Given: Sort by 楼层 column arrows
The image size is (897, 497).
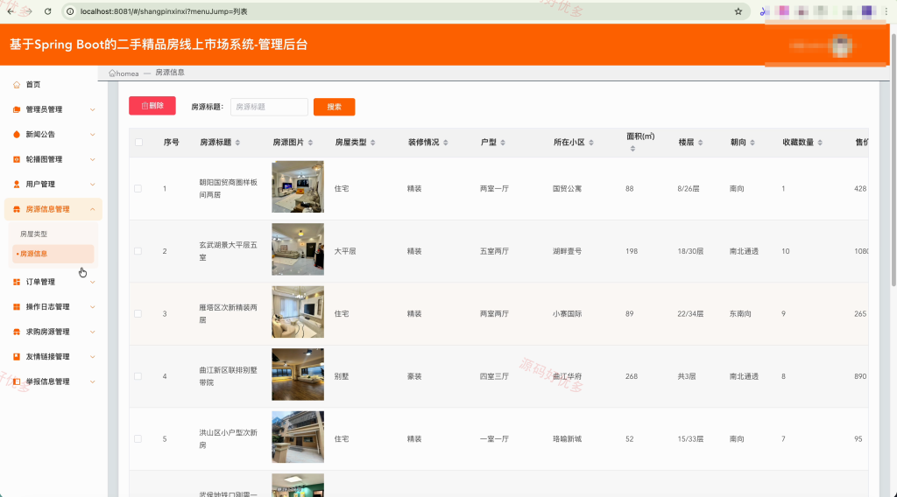Looking at the screenshot, I should (x=700, y=143).
